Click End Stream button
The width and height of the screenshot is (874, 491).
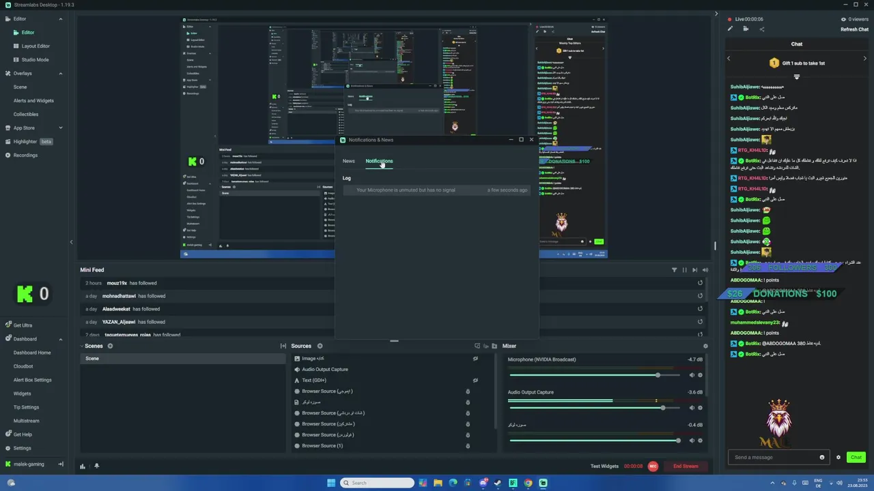(686, 466)
